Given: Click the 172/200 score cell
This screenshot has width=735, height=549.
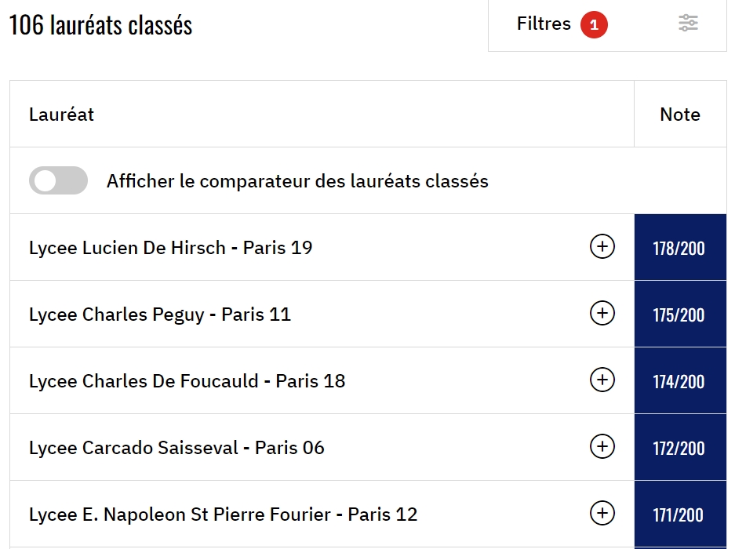Looking at the screenshot, I should click(679, 448).
